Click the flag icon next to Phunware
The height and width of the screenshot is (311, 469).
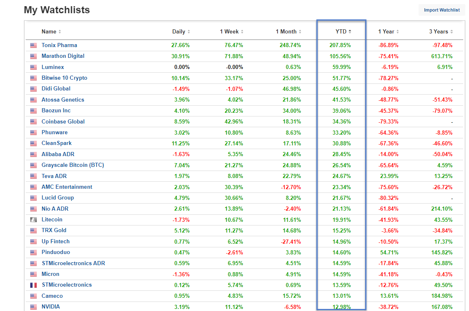pos(33,132)
